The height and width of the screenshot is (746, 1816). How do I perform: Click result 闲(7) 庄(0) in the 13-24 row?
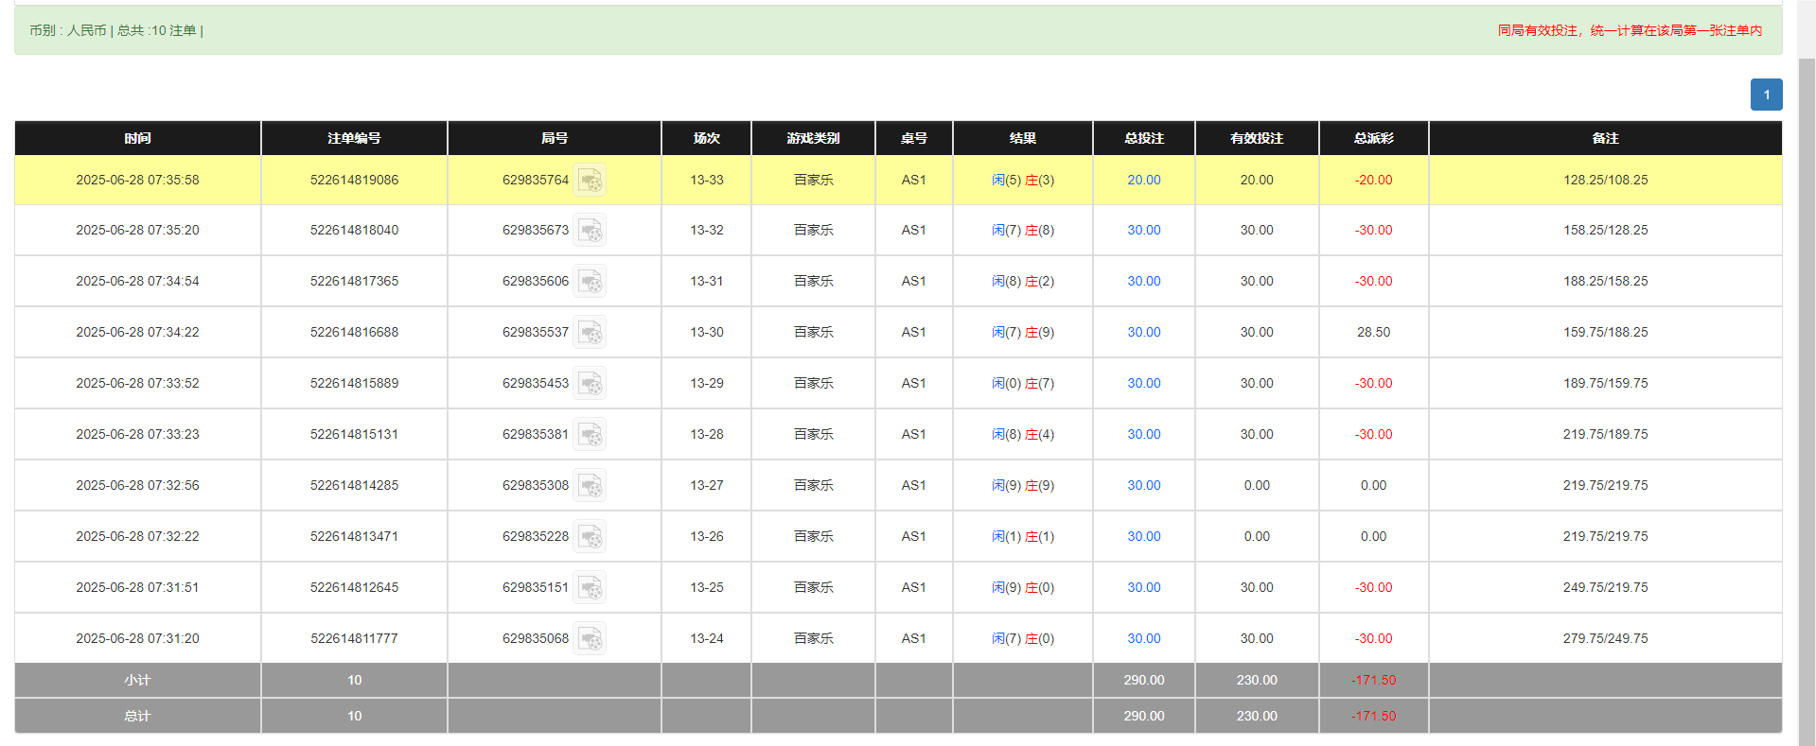(x=1022, y=639)
